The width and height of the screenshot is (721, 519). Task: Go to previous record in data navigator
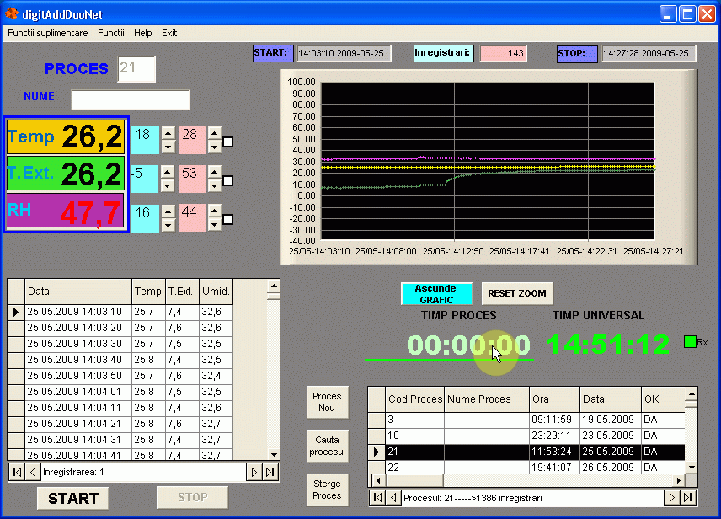[x=32, y=473]
